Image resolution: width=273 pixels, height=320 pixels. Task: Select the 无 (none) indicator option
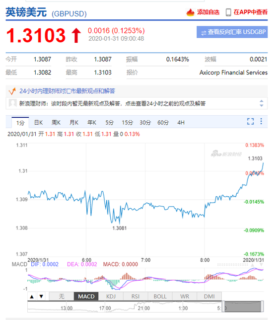click(62, 296)
